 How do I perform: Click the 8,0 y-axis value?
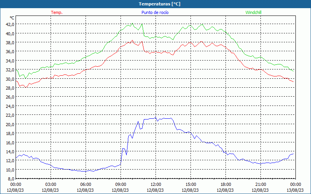[x=11, y=179]
